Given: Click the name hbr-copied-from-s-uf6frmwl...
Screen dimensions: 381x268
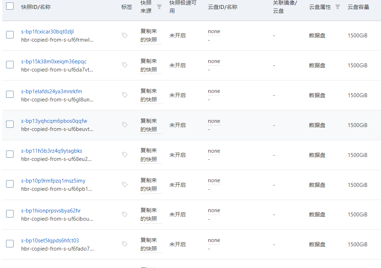Looking at the screenshot, I should tap(57, 40).
